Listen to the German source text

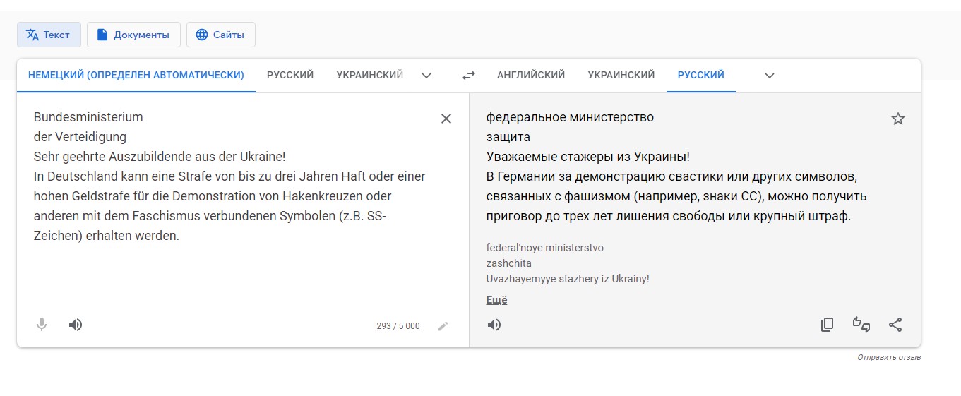point(76,325)
